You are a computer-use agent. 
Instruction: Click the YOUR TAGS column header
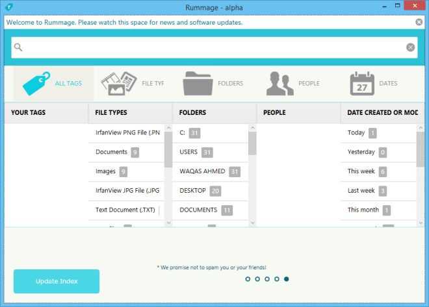(x=46, y=113)
